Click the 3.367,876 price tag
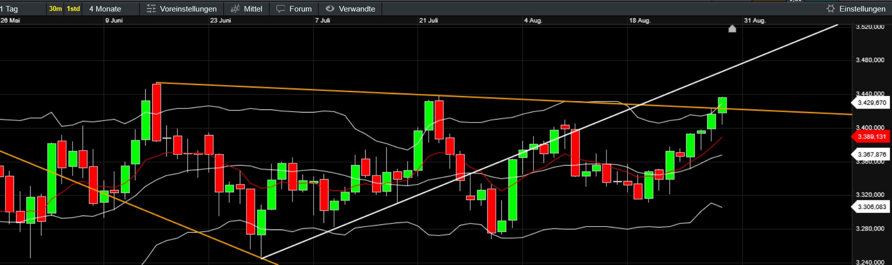The width and height of the screenshot is (892, 265). [x=870, y=154]
